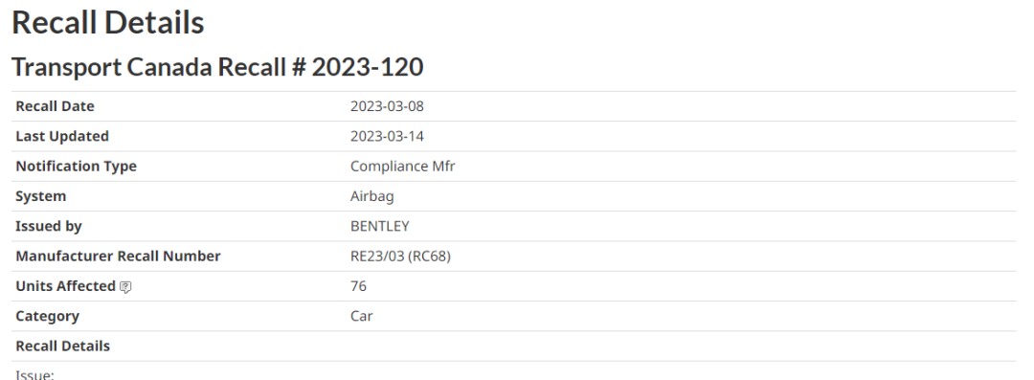The image size is (1034, 380).
Task: Select the System row label
Action: click(x=41, y=196)
